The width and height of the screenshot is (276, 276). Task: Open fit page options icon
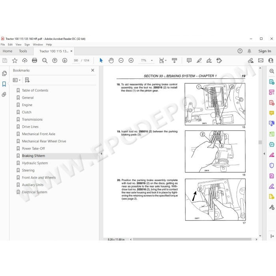162,61
